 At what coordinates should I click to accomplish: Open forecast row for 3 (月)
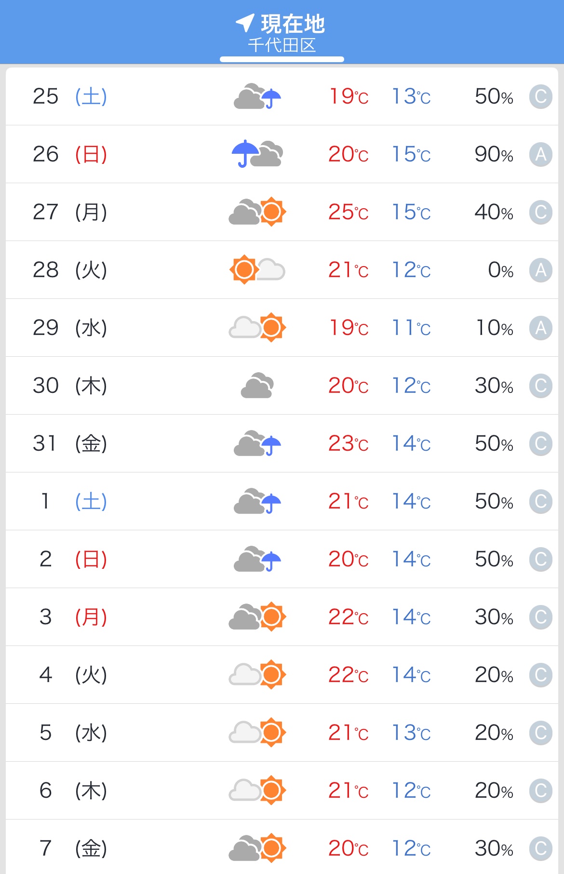pos(282,617)
